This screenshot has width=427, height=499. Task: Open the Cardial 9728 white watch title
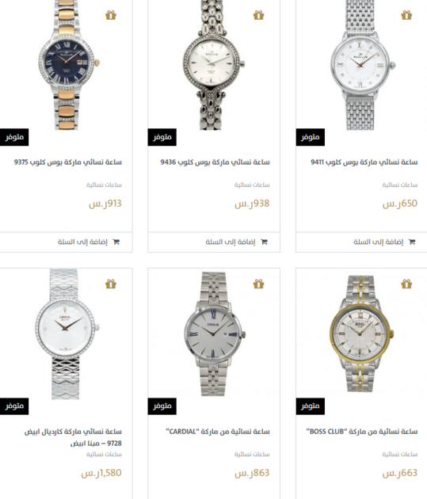tap(73, 437)
